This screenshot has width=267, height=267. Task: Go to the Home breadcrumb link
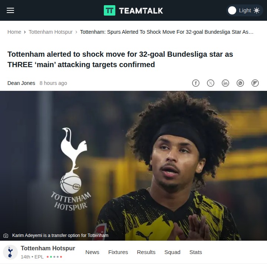coord(14,32)
